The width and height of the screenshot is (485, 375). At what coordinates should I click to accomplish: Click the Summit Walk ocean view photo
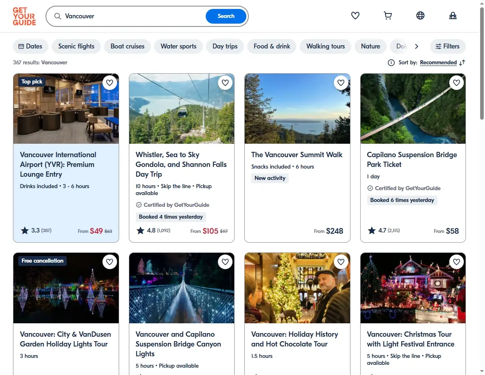coord(297,109)
